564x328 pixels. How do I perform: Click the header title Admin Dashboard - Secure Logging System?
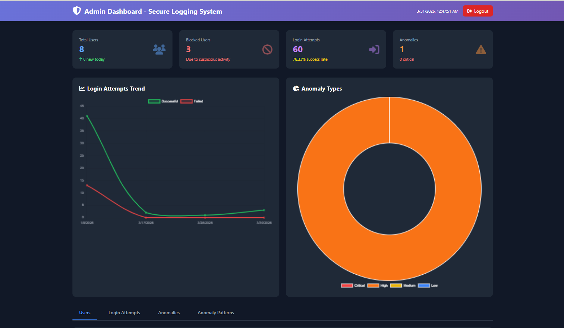coord(153,12)
